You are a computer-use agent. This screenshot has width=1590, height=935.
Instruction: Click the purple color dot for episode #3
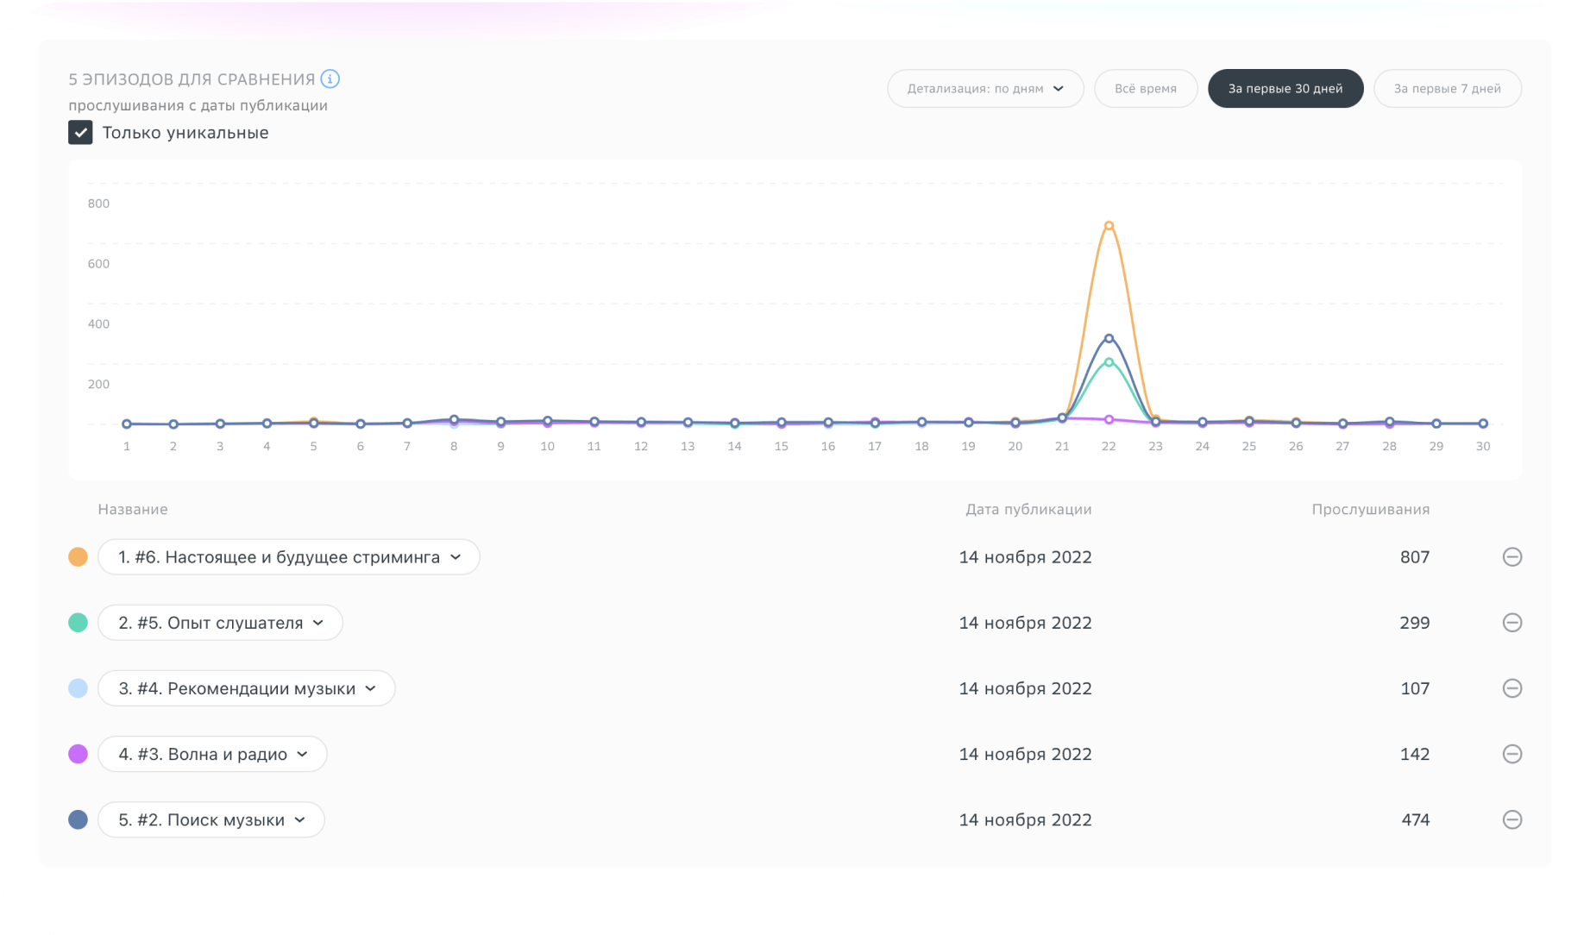coord(78,754)
